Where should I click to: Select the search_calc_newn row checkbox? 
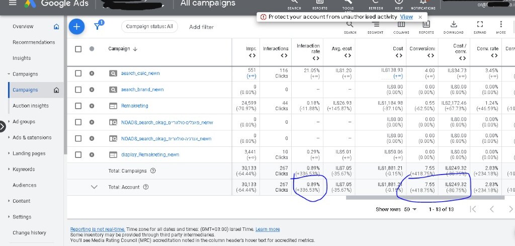pyautogui.click(x=78, y=73)
